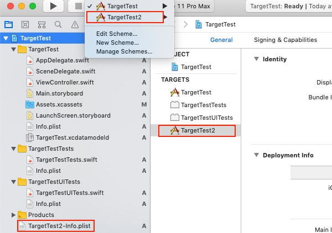Collapse the TargetTestTests folder group
The height and width of the screenshot is (233, 332).
point(13,149)
